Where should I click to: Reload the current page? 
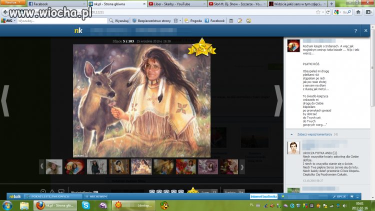pyautogui.click(x=328, y=12)
